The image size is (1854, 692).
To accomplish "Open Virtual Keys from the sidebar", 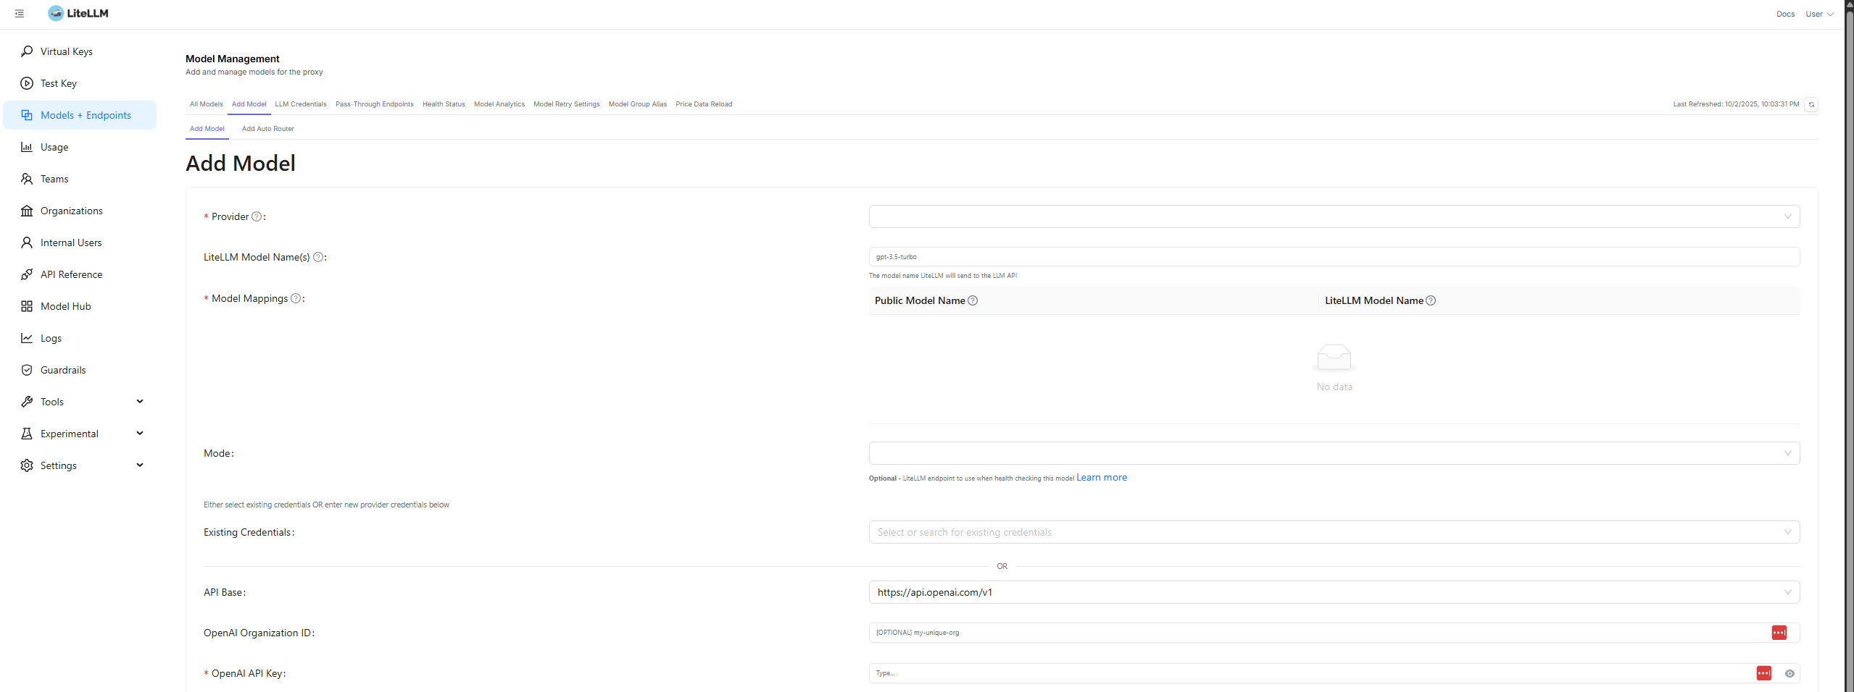I will 66,51.
